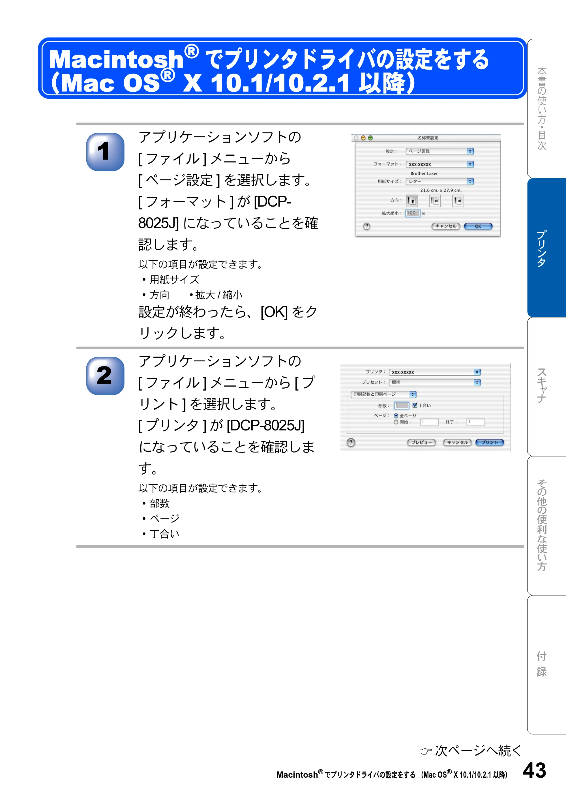Click キャンセル in the print dialog
566x802 pixels.
(457, 443)
